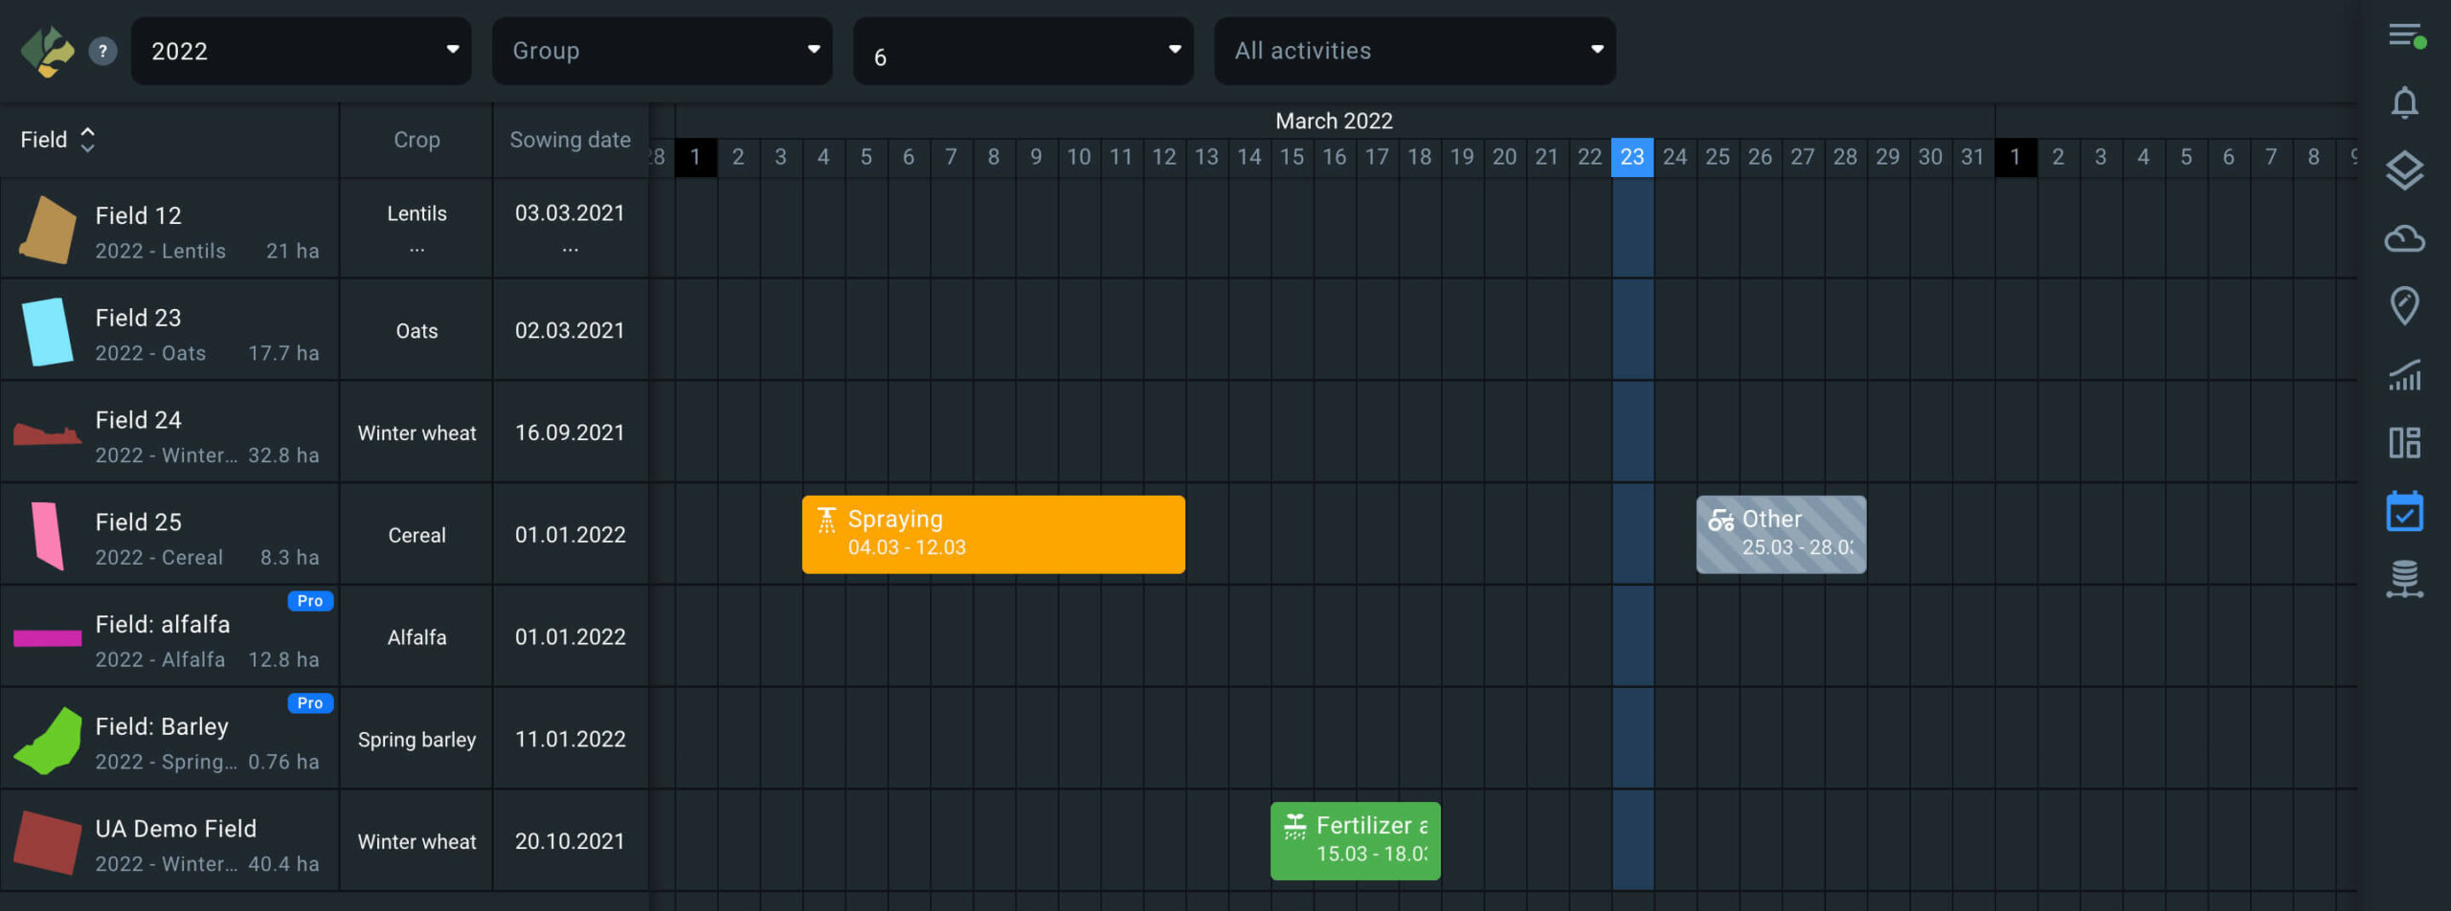Click March 1 date header
Image resolution: width=2451 pixels, height=911 pixels.
[x=696, y=157]
